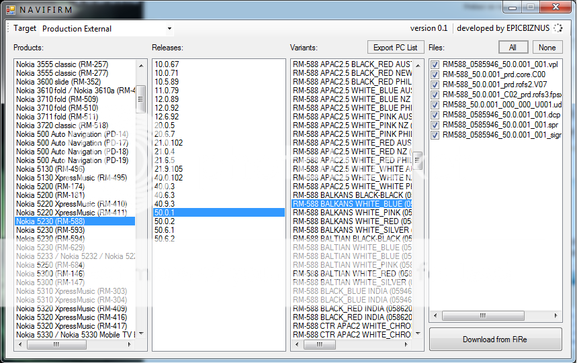Select Nokia 3710 fold (RM-509)
Screen dimensions: 577x363
tap(75, 99)
